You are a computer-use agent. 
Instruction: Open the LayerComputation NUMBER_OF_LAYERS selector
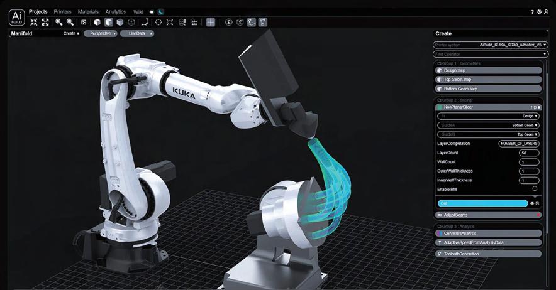click(x=519, y=144)
